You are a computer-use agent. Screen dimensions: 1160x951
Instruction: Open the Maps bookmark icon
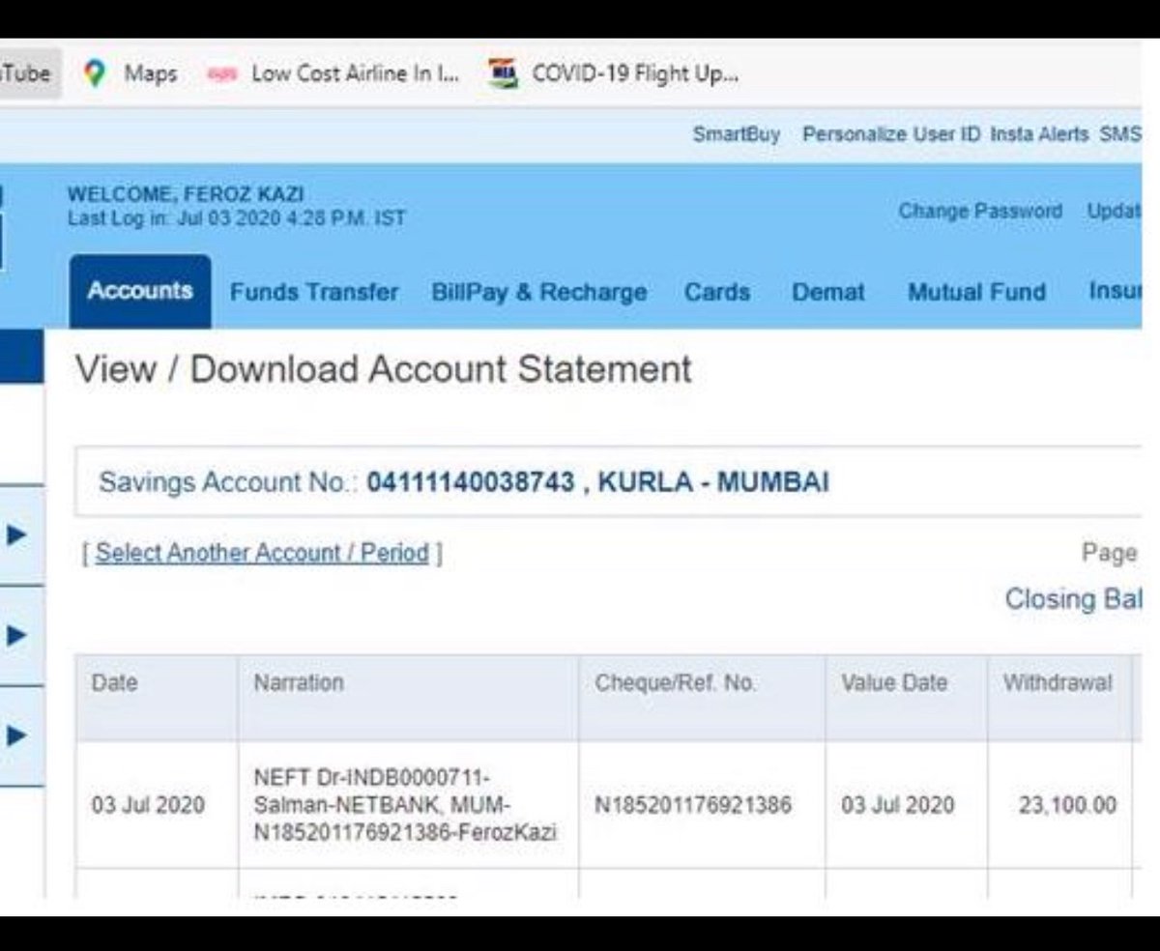(95, 73)
